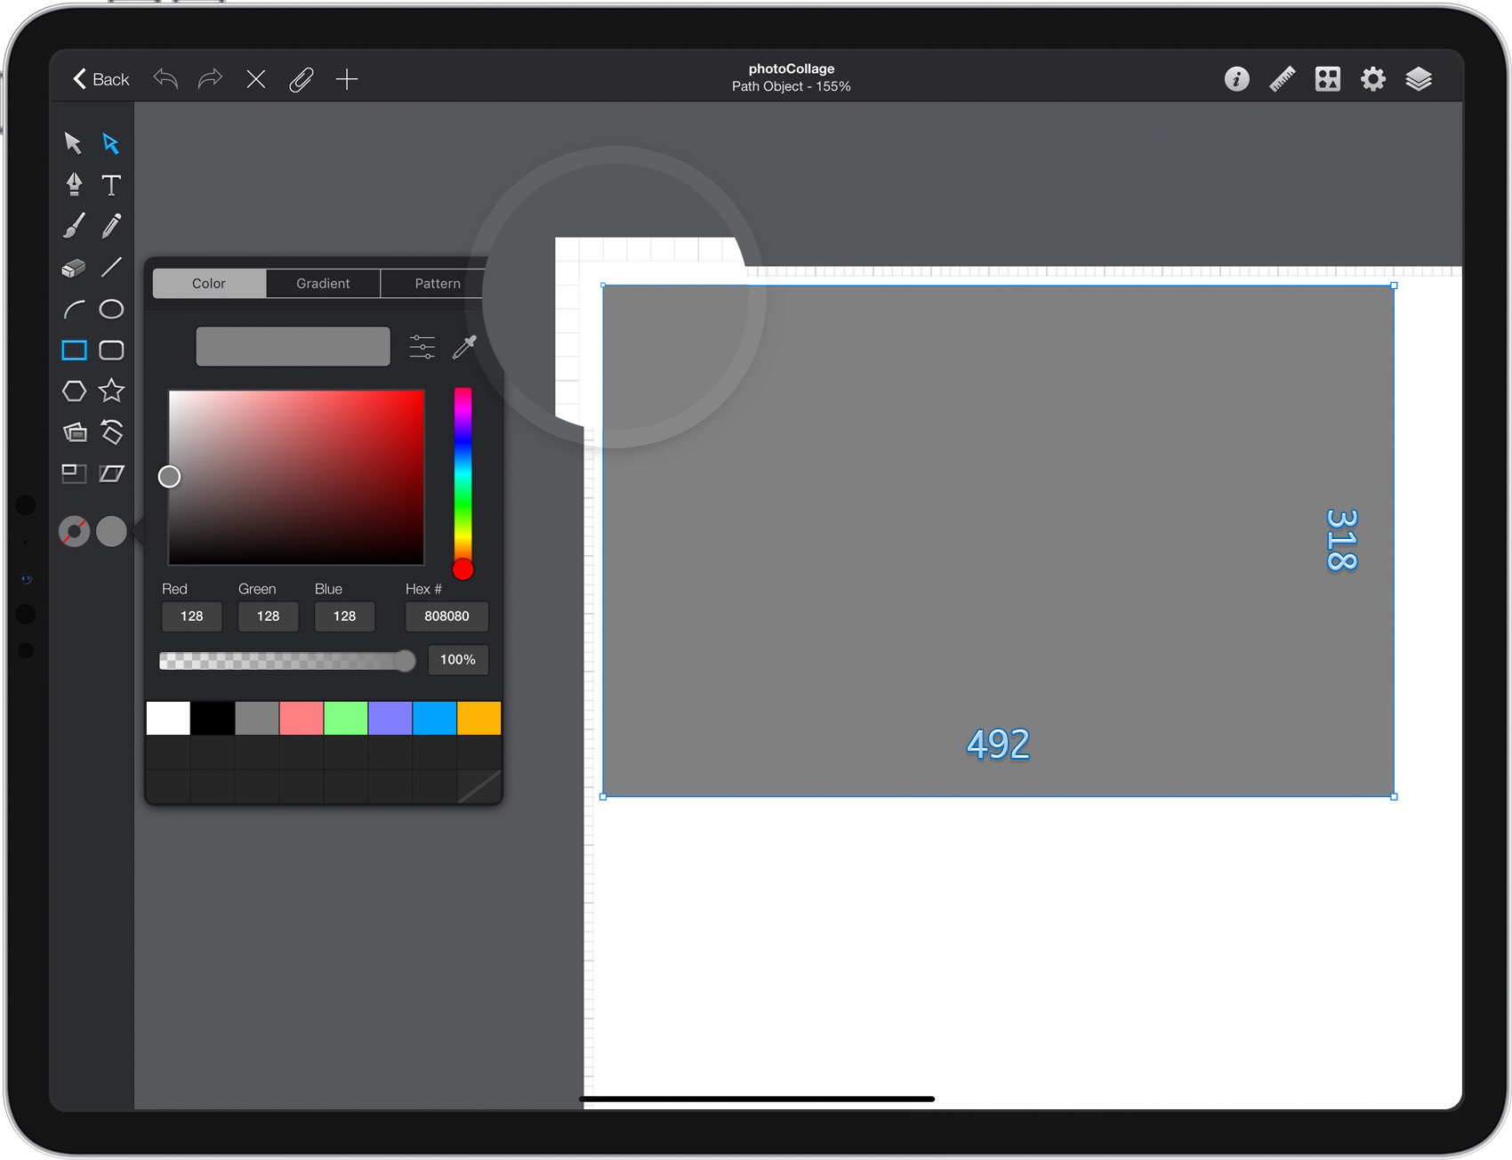Open the plus add menu
This screenshot has height=1160, width=1512.
coord(347,79)
